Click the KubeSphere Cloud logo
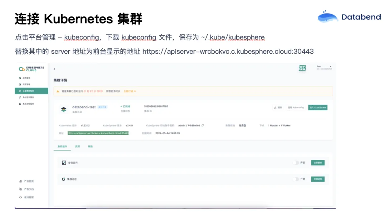The width and height of the screenshot is (386, 215). [31, 69]
